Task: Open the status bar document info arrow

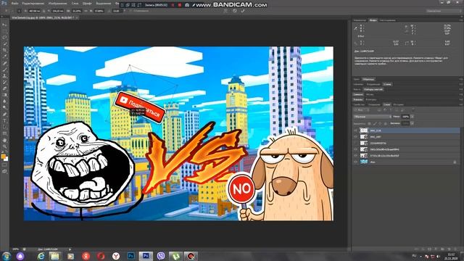Action: pyautogui.click(x=70, y=249)
